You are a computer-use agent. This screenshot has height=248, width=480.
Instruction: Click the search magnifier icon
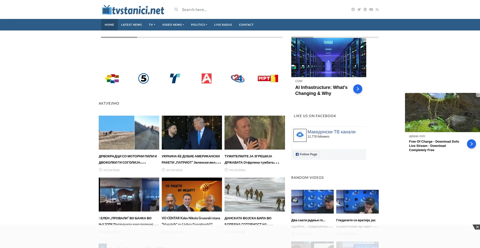tap(176, 9)
